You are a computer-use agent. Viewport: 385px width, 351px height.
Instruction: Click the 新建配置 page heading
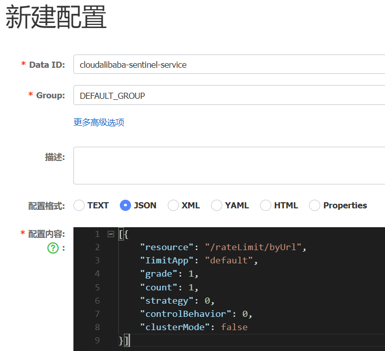click(56, 17)
